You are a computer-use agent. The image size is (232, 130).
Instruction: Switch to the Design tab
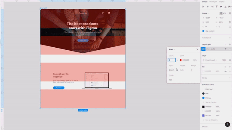[x=205, y=2]
